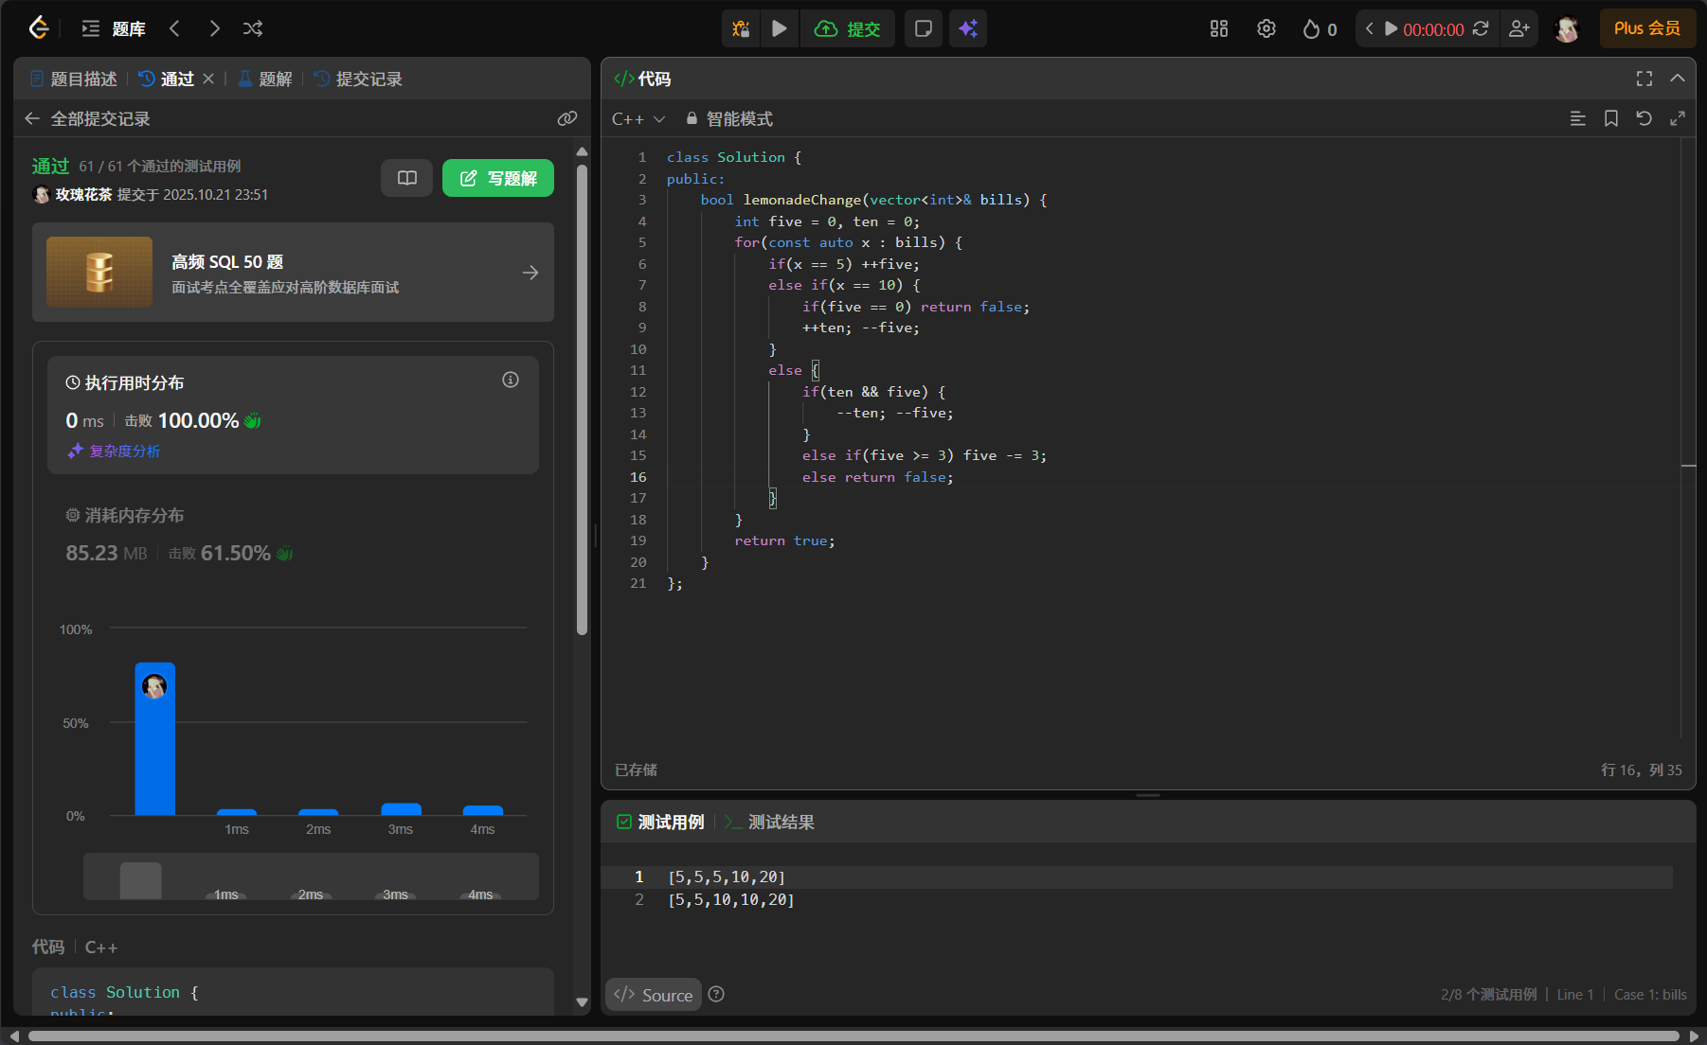The height and width of the screenshot is (1045, 1707).
Task: Go back to 全部提交记录
Action: (87, 118)
